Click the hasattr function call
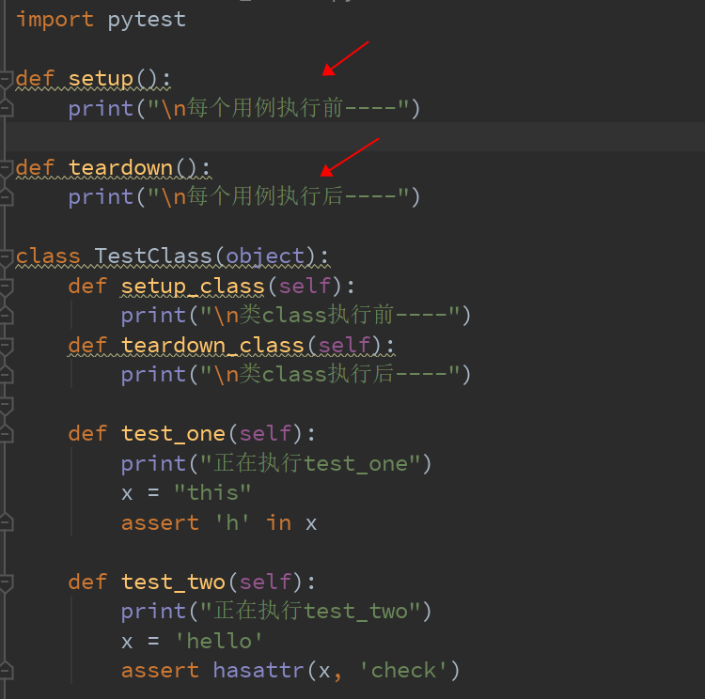 coord(258,671)
